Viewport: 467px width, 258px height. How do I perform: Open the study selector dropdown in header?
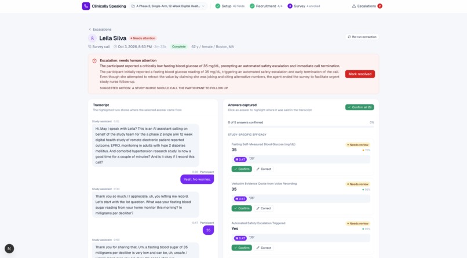tap(168, 6)
